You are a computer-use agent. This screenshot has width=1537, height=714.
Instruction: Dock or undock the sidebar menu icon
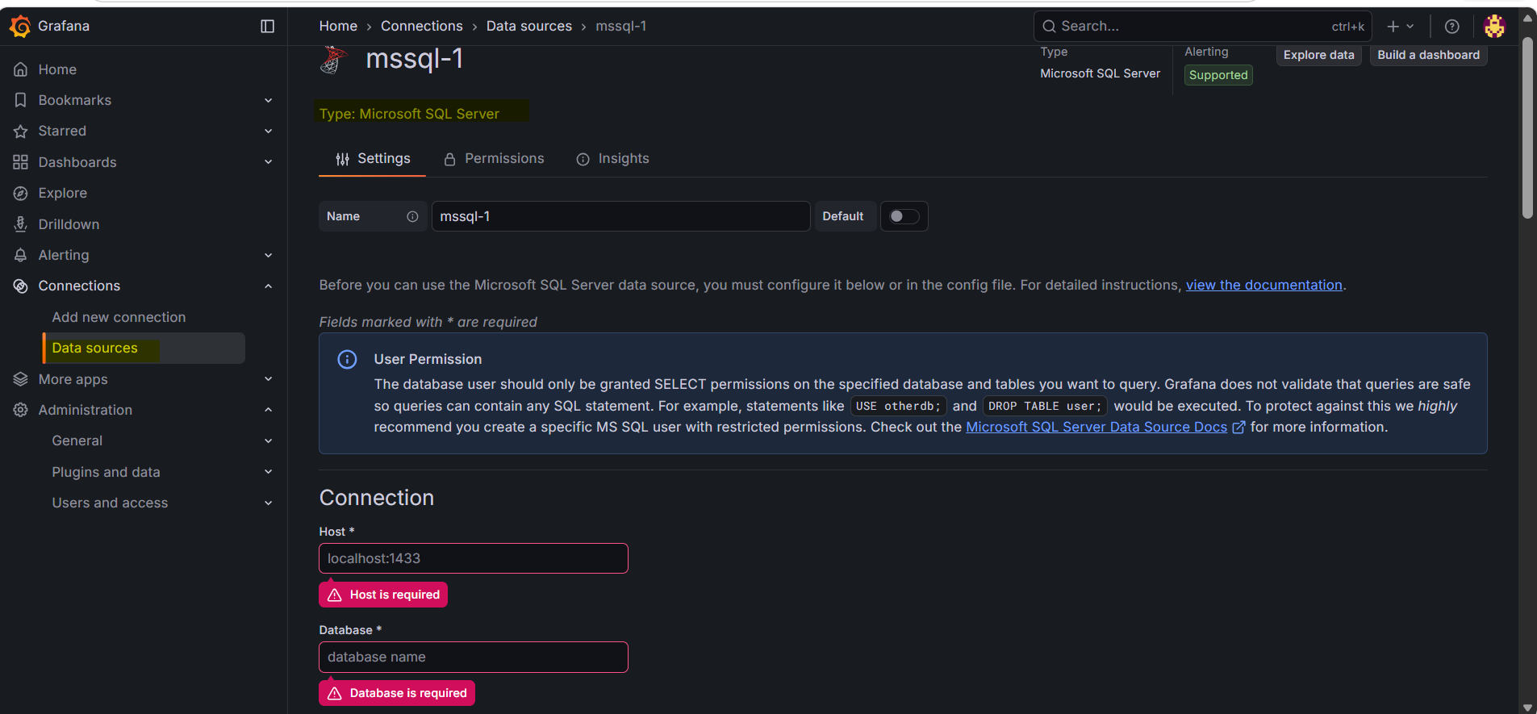[x=268, y=27]
